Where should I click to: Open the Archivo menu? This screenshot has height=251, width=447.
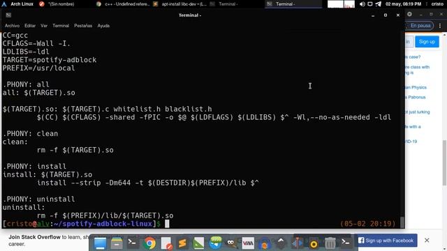point(12,26)
